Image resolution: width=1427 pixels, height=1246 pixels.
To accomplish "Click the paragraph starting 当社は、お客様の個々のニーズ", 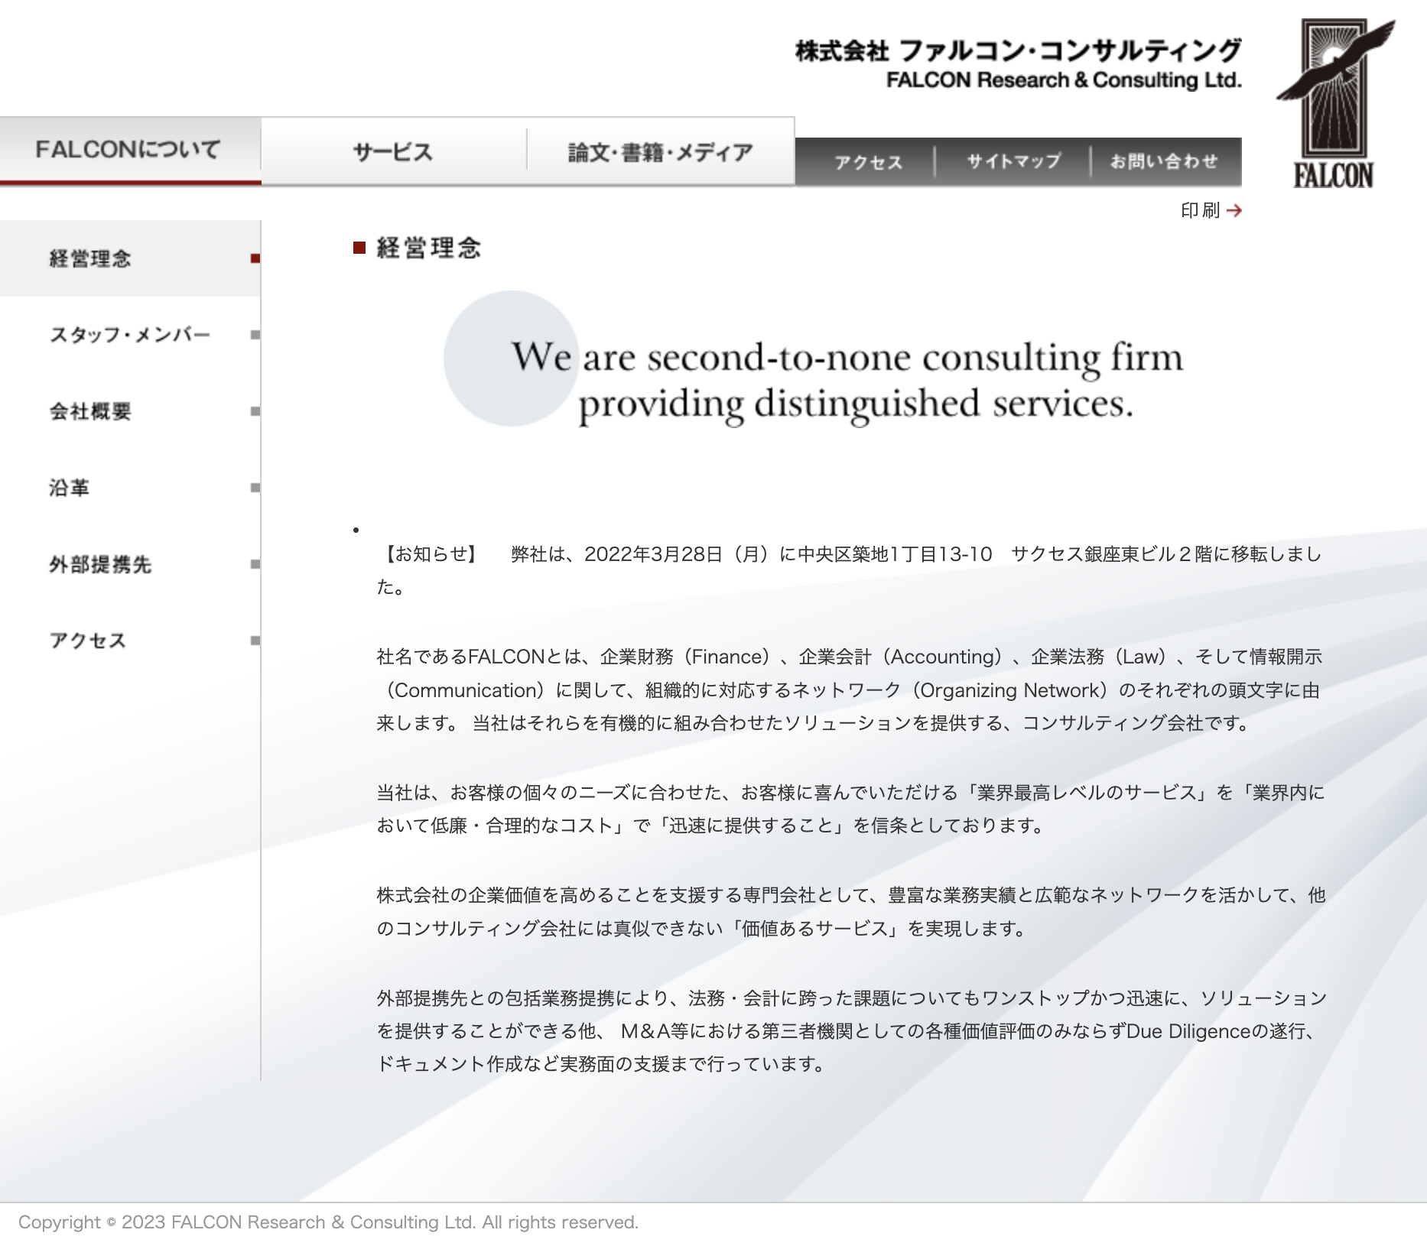I will pyautogui.click(x=849, y=809).
